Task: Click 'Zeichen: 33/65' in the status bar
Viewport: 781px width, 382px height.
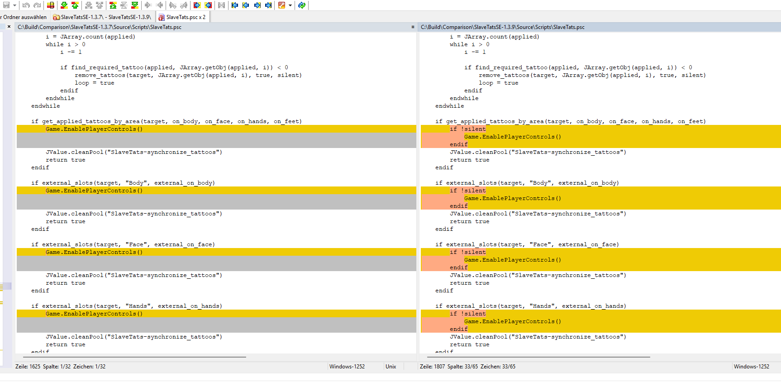Action: point(498,367)
